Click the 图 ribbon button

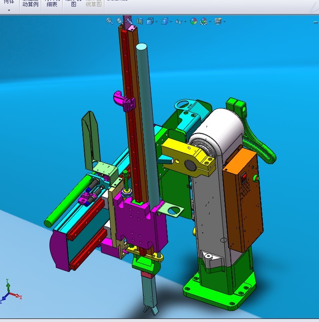click(73, 4)
